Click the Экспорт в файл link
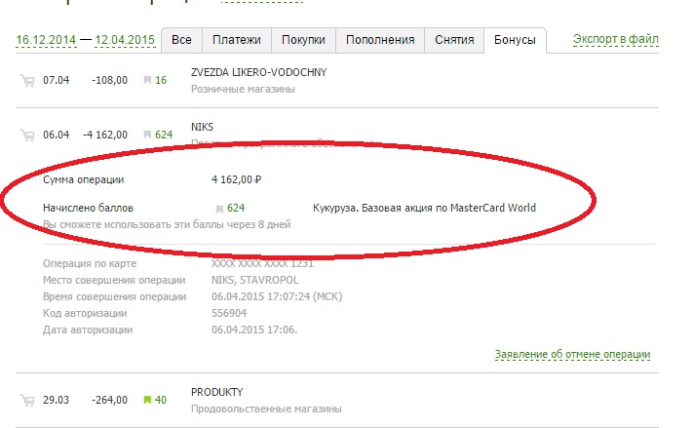The height and width of the screenshot is (428, 693). (x=616, y=40)
